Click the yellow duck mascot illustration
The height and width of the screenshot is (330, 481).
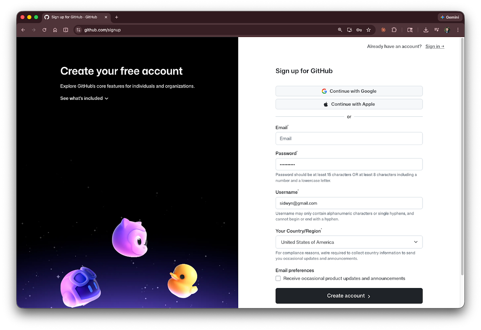tap(183, 280)
